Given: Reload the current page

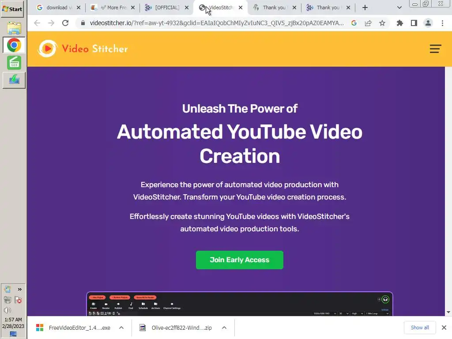Looking at the screenshot, I should [x=65, y=23].
